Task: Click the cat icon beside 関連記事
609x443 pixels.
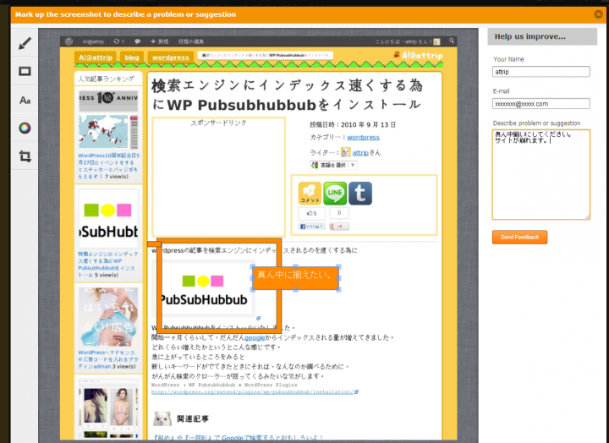Action: coord(162,418)
